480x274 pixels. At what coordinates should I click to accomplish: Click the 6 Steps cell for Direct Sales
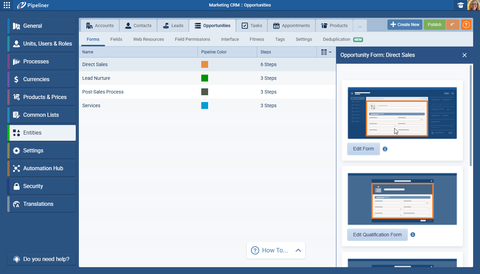coord(268,64)
